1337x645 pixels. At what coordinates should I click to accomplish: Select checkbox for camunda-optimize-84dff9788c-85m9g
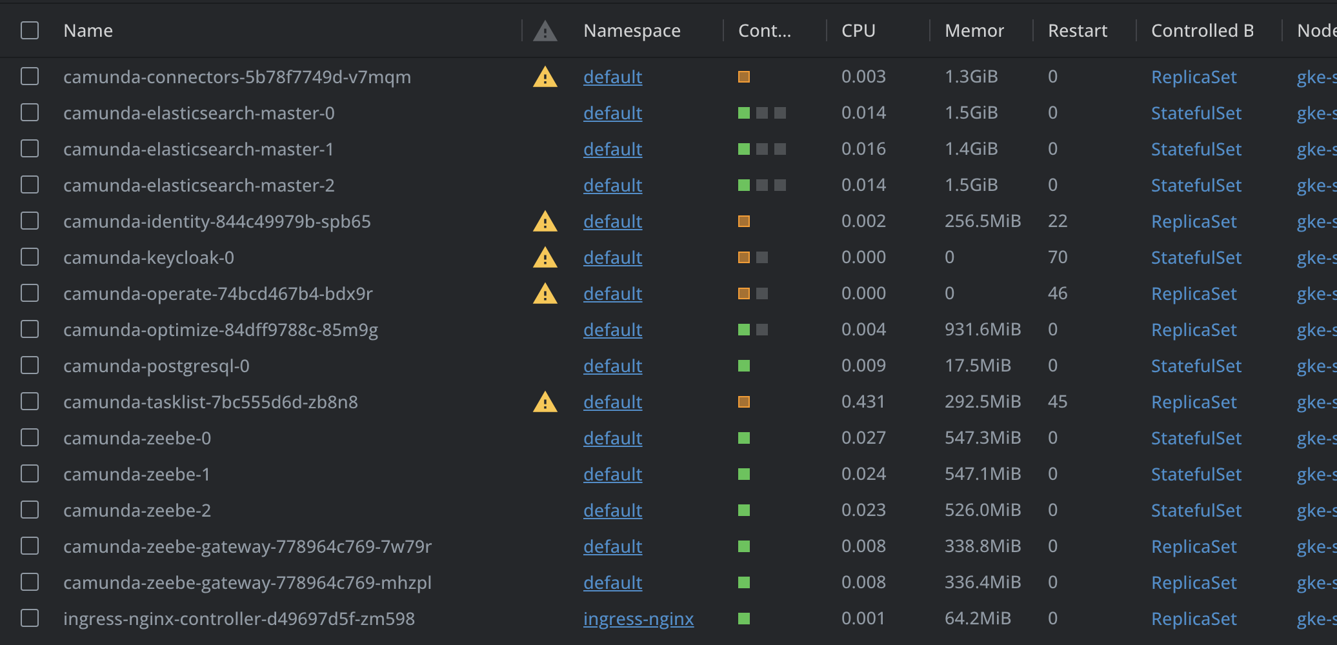click(x=30, y=330)
